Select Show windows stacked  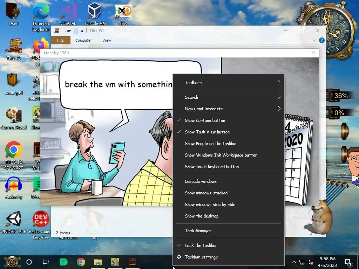[x=228, y=193]
